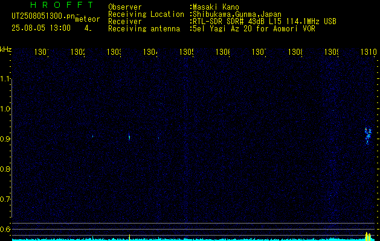Image resolution: width=380 pixels, height=241 pixels.
Task: Click the 0.7 kHz frequency axis label
Action: [x=5, y=199]
